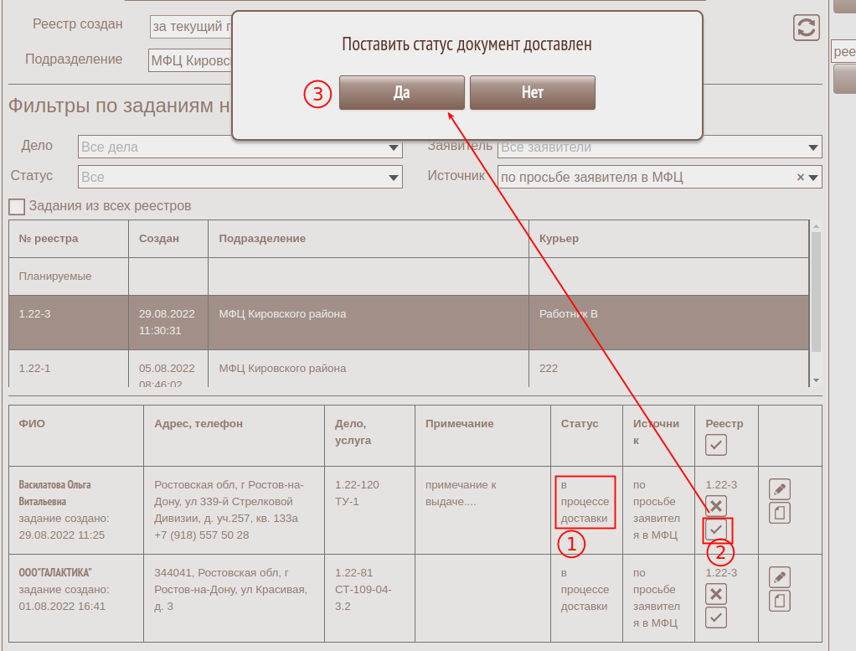Image resolution: width=856 pixels, height=651 pixels.
Task: Open the Статус dropdown 'Все'
Action: point(240,178)
